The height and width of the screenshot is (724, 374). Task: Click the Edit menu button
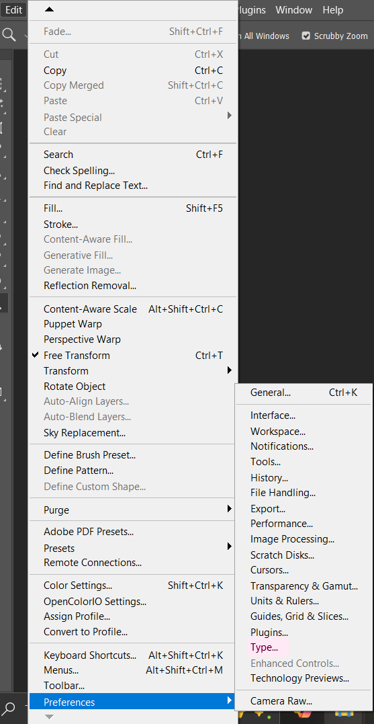tap(14, 9)
